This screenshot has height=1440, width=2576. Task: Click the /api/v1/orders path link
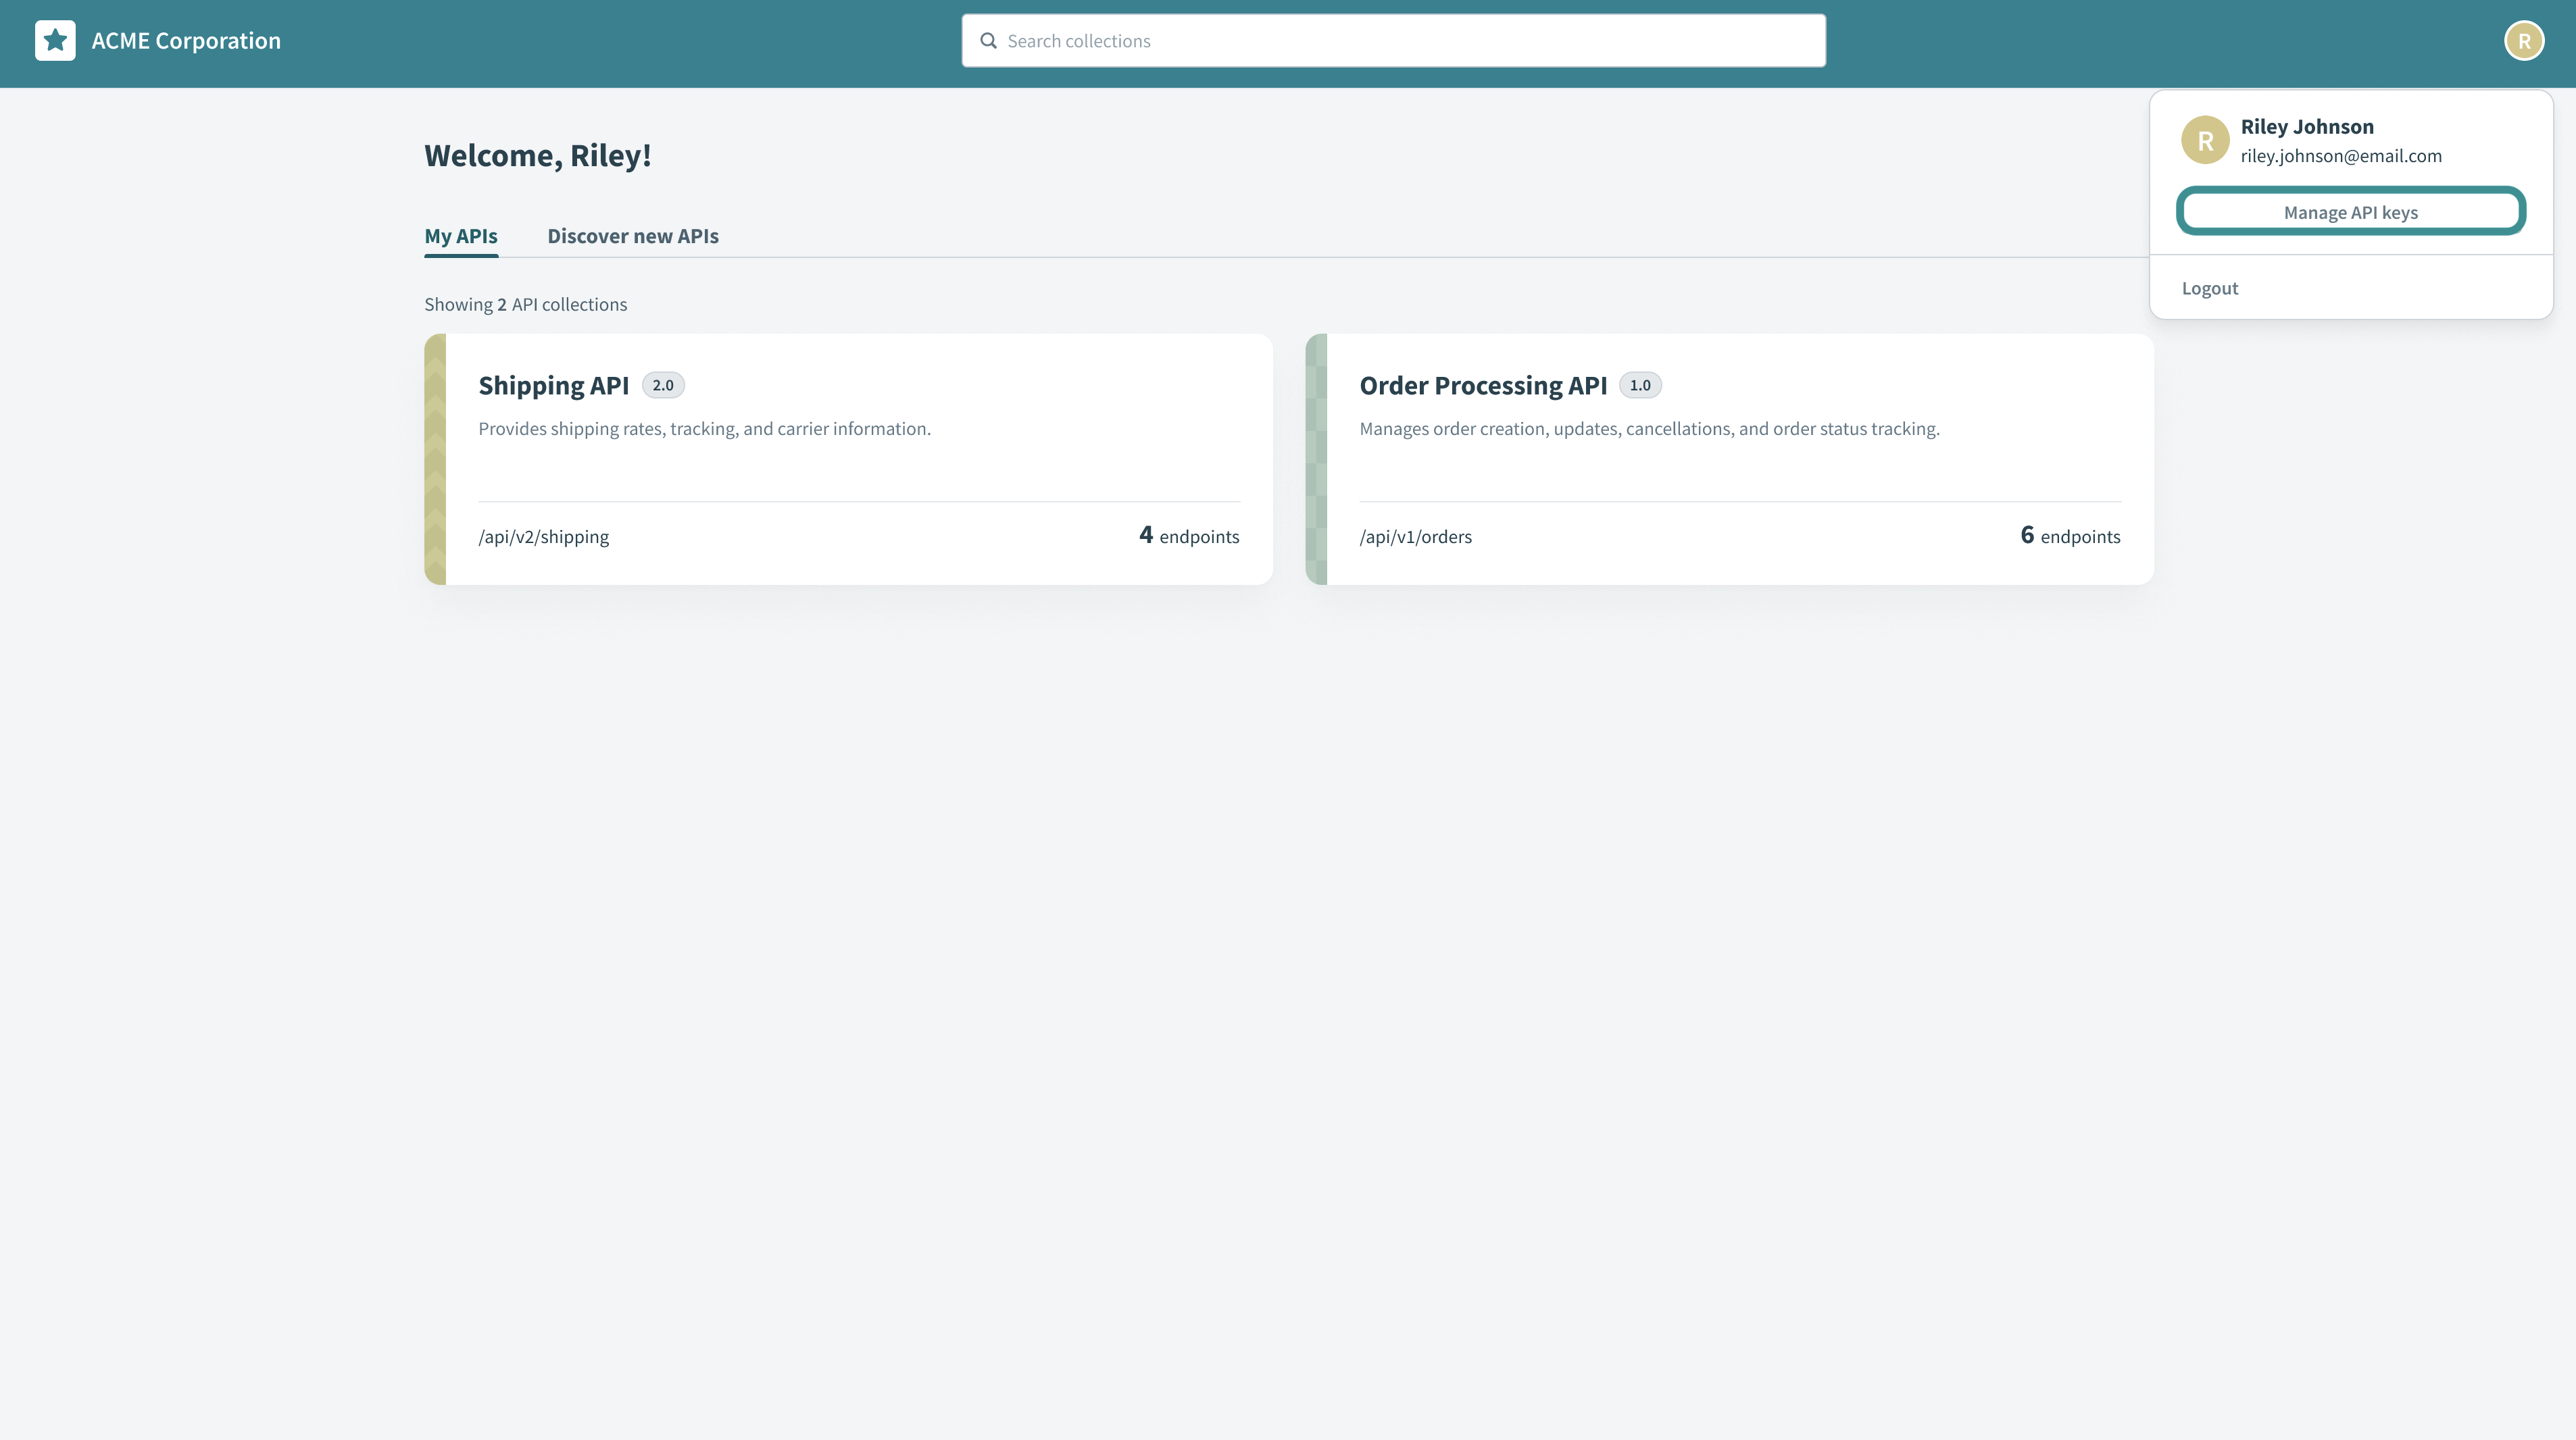pyautogui.click(x=1415, y=536)
